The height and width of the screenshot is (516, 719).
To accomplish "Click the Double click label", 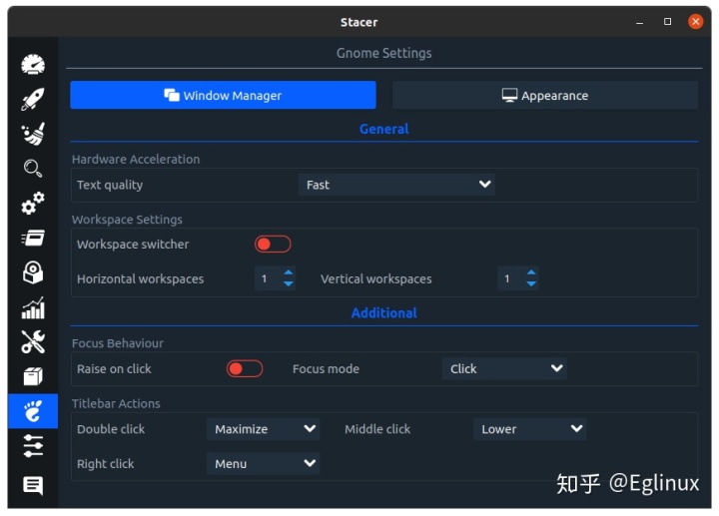I will click(x=111, y=429).
